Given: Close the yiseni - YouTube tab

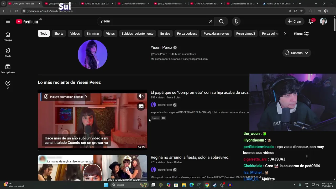Looking at the screenshot, I should coord(40,4).
